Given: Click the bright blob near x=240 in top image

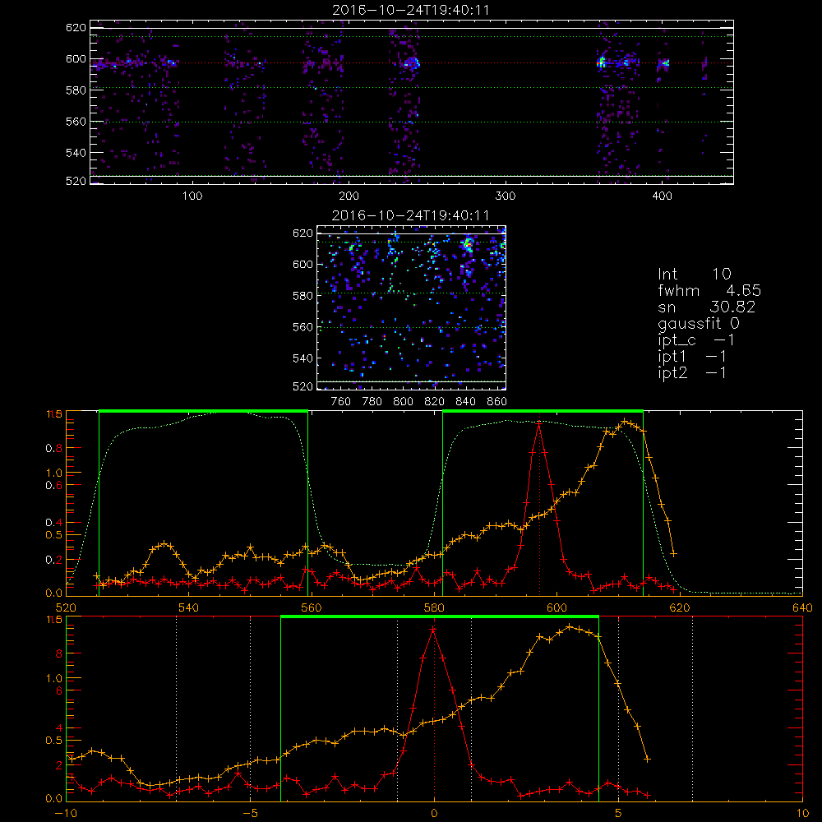Looking at the screenshot, I should (412, 64).
